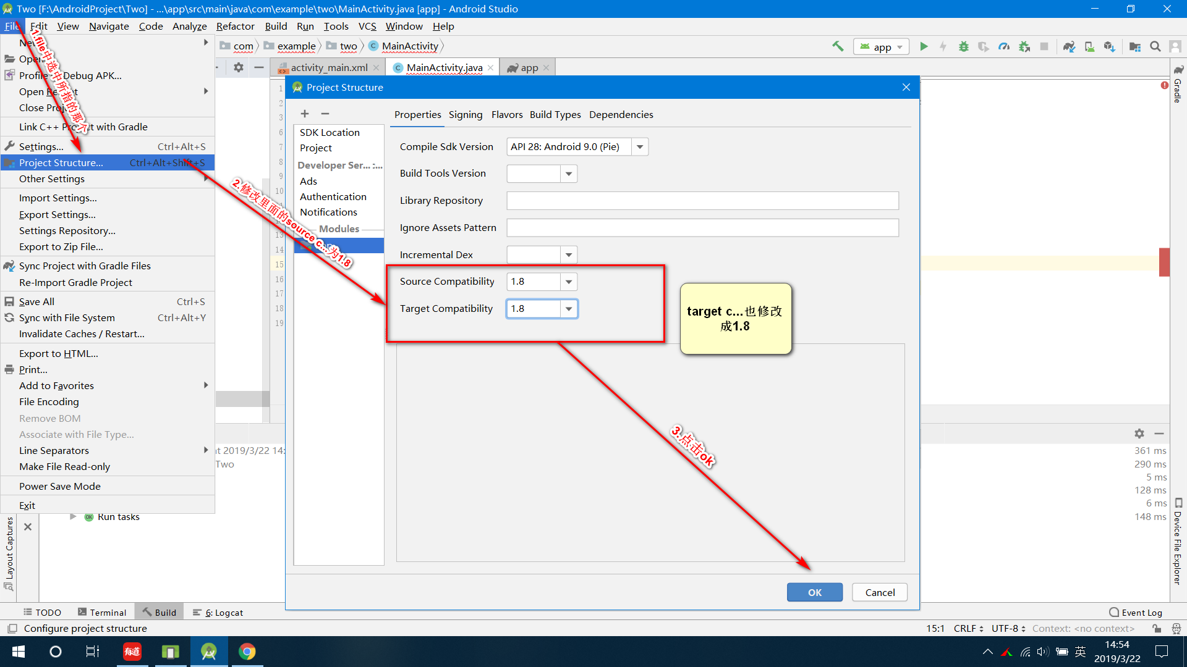
Task: Click the Make Project hammer icon
Action: (838, 46)
